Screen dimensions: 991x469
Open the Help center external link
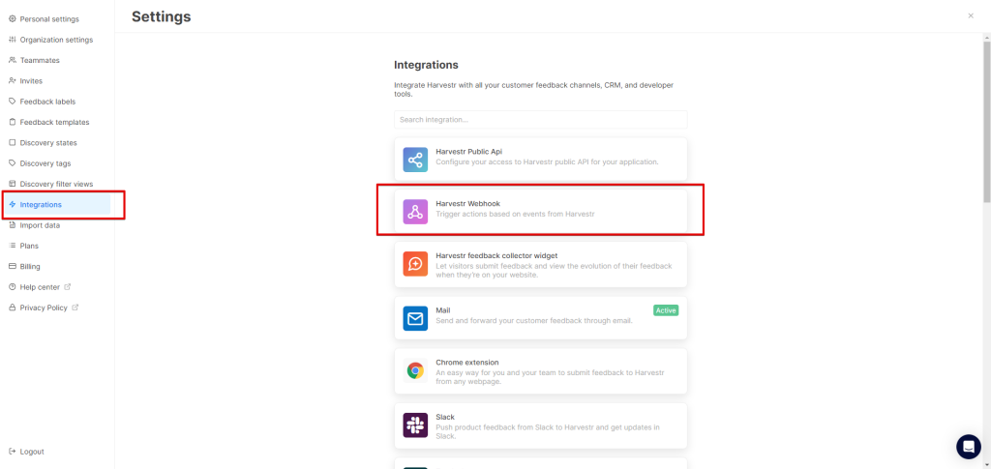[x=40, y=287]
